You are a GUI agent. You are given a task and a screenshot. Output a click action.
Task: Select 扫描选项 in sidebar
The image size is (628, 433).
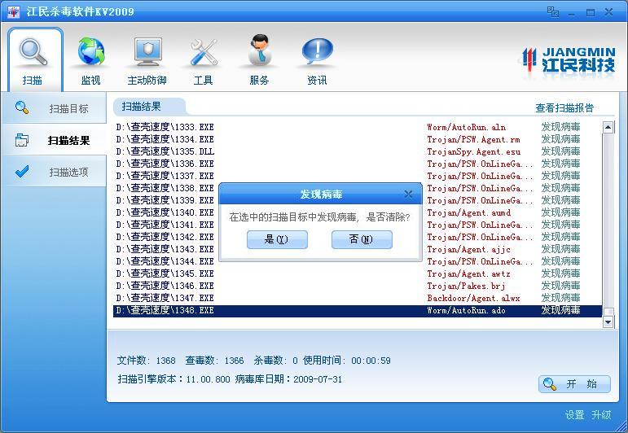pos(54,172)
